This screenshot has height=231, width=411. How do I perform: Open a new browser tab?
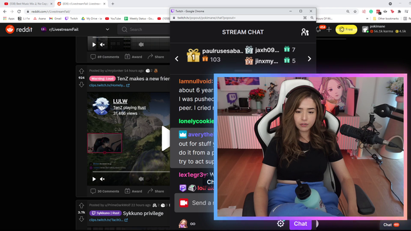[113, 4]
